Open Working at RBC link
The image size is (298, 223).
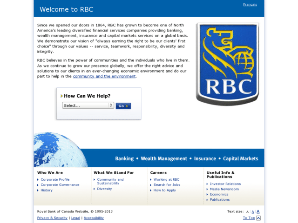(x=166, y=179)
